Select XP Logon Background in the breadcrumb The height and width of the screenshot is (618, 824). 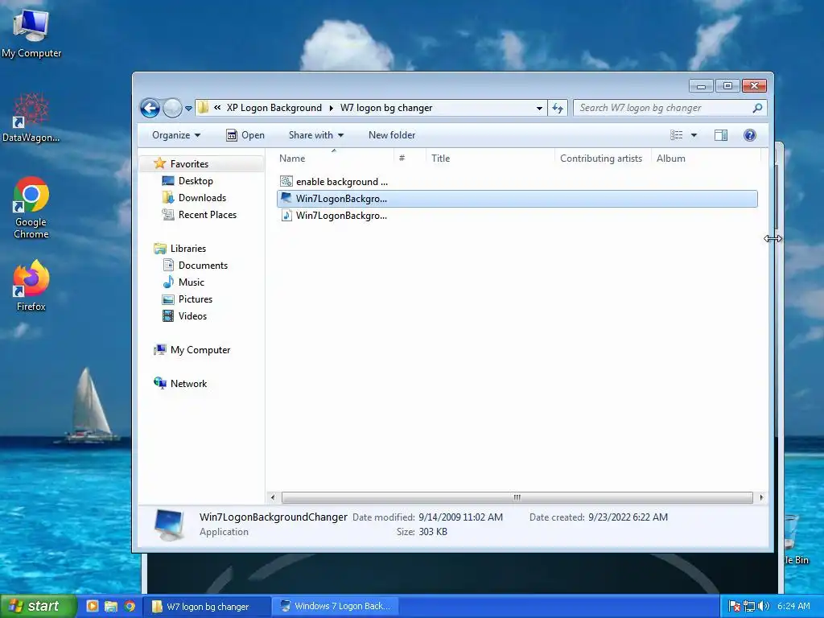pyautogui.click(x=274, y=108)
